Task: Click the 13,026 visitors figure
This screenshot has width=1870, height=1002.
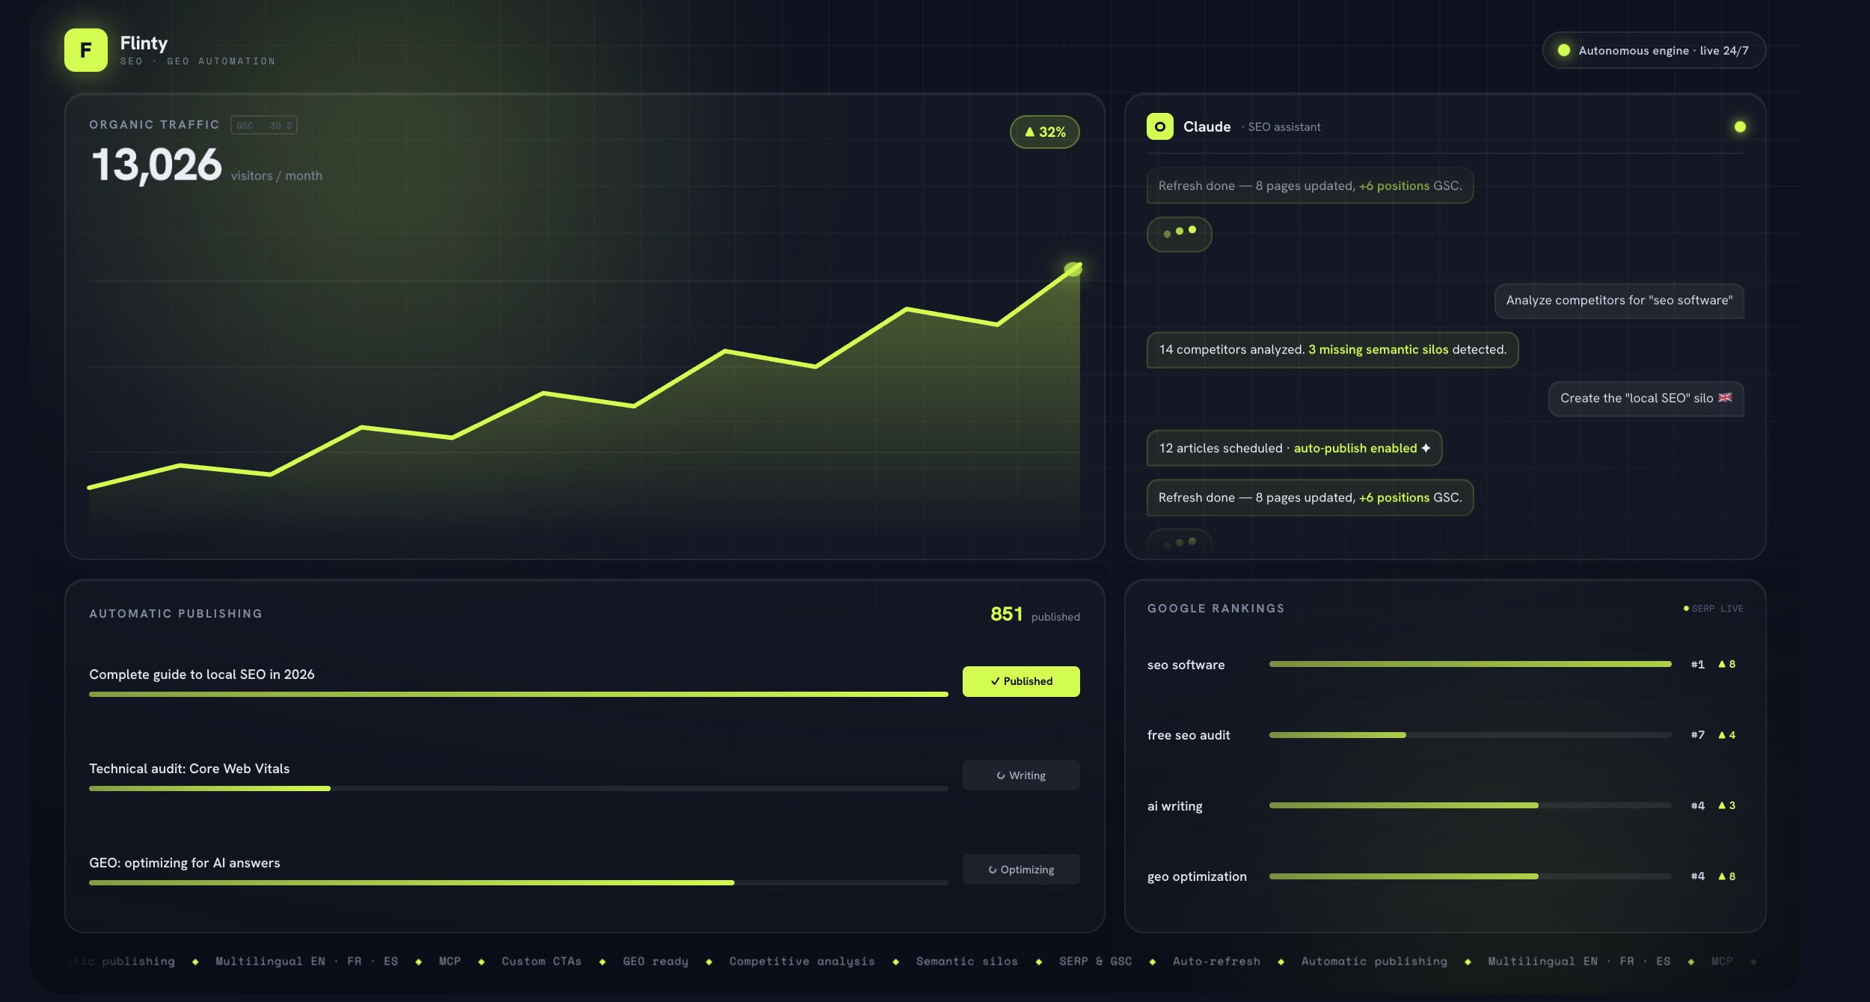Action: pos(156,165)
